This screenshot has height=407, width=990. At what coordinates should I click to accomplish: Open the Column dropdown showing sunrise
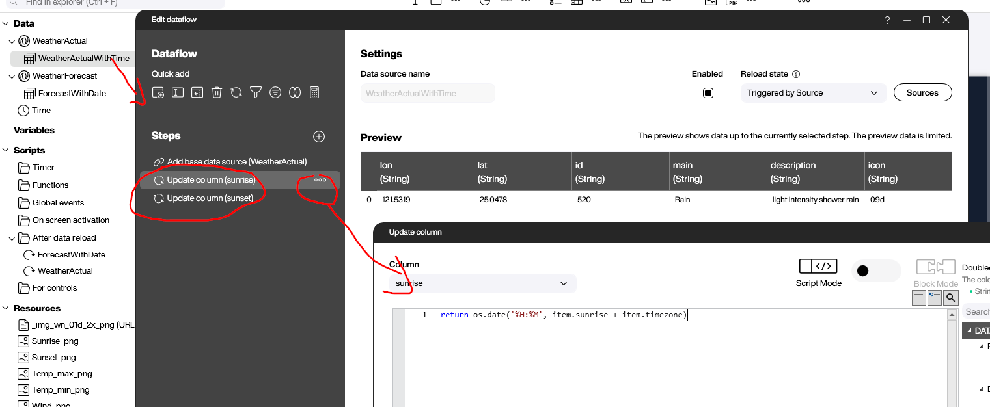pos(482,283)
